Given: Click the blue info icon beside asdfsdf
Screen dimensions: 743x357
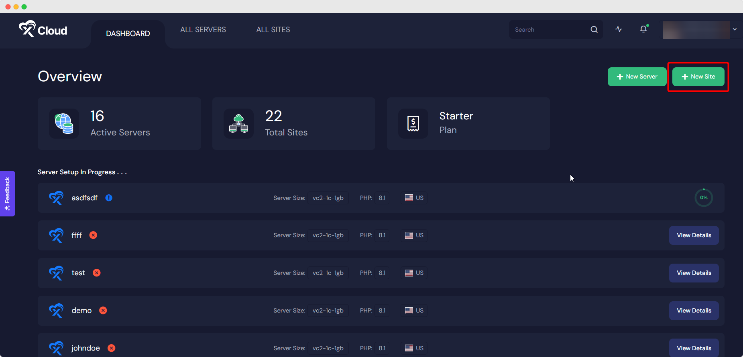Looking at the screenshot, I should click(x=109, y=198).
